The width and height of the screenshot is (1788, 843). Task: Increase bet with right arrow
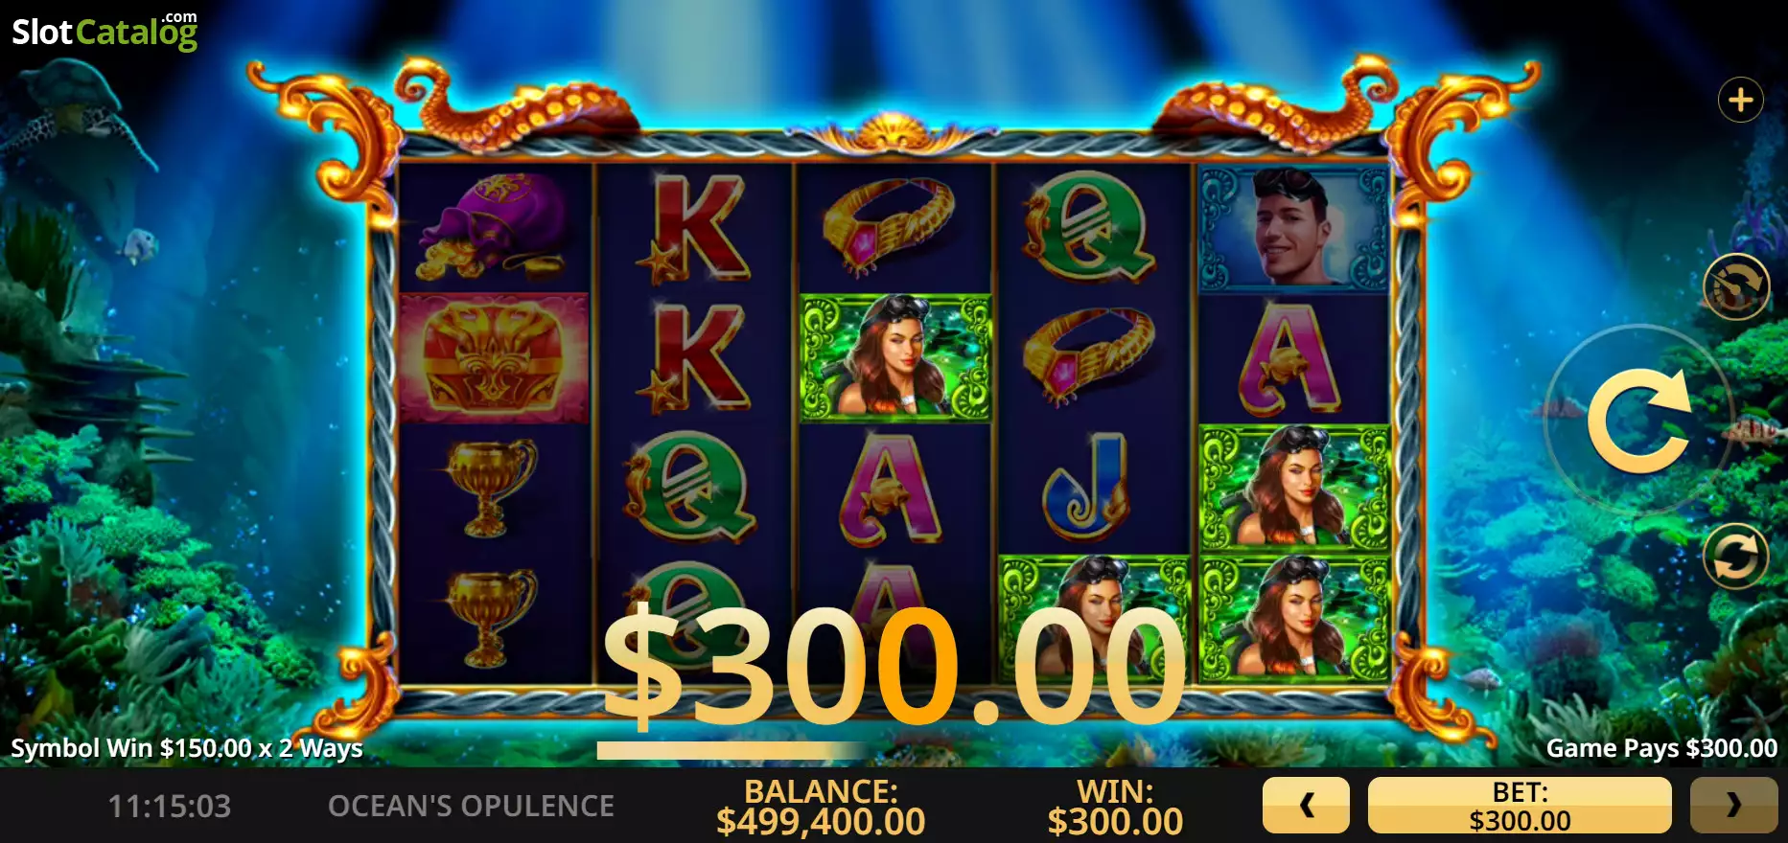click(1733, 806)
